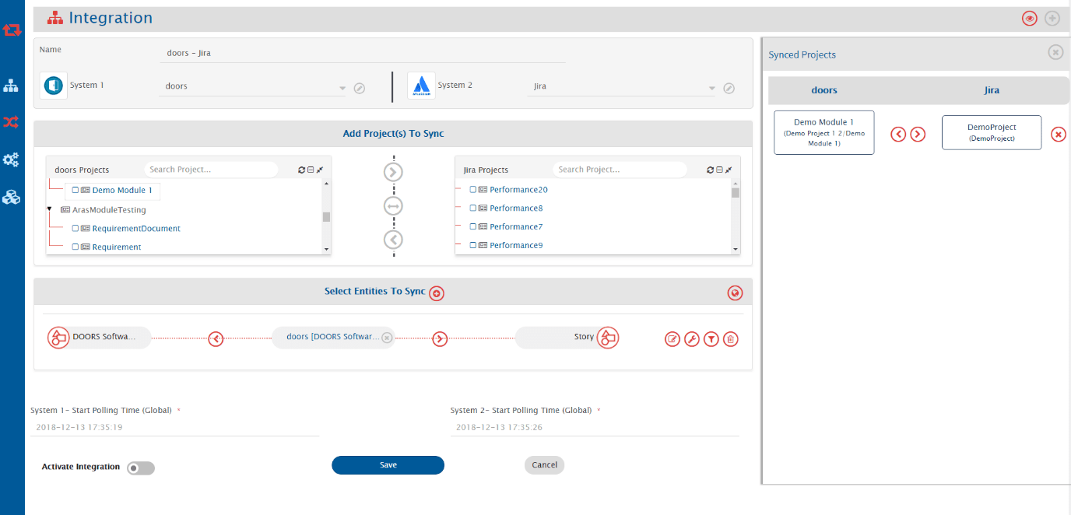Remove DemoProject synced pair with red X
Image resolution: width=1071 pixels, height=515 pixels.
pyautogui.click(x=1058, y=134)
